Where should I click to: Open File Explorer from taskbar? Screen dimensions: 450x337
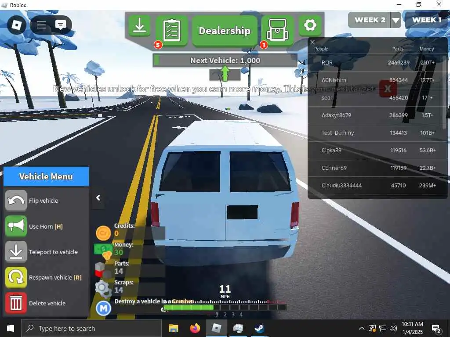[x=173, y=328]
